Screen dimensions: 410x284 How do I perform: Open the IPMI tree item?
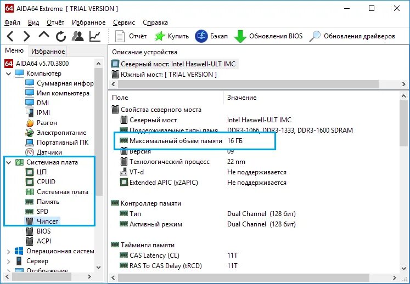38,113
